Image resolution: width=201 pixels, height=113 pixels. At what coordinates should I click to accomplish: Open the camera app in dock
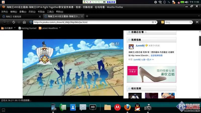[148, 107]
